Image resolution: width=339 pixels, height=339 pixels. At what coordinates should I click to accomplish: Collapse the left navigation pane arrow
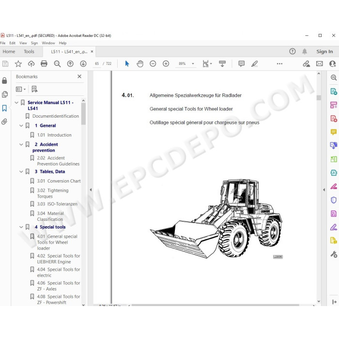[x=91, y=190]
